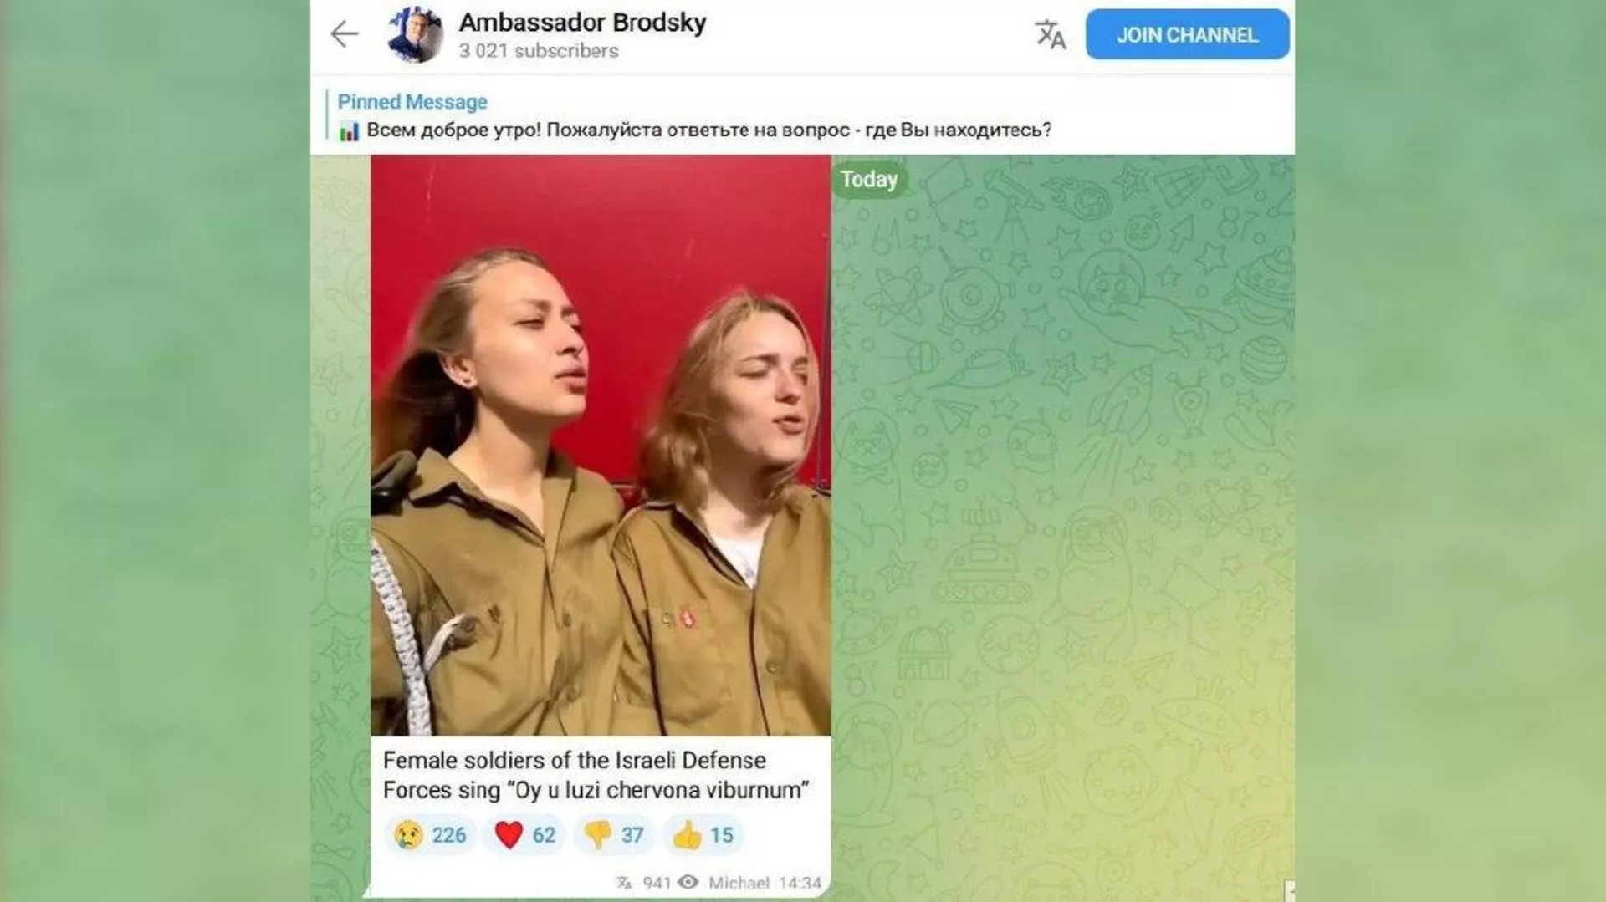
Task: Open the soldiers video thumbnail
Action: click(x=601, y=445)
